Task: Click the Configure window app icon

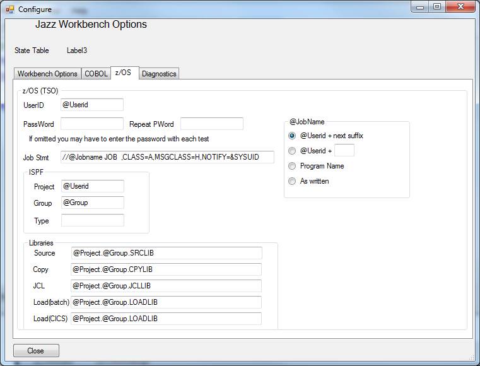Action: coord(10,9)
